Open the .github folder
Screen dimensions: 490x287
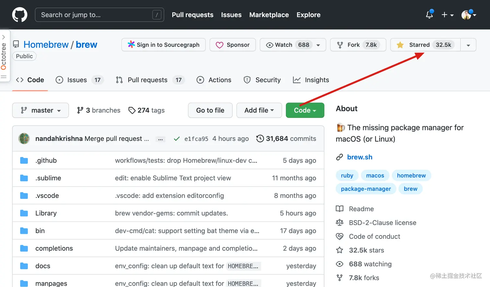46,161
